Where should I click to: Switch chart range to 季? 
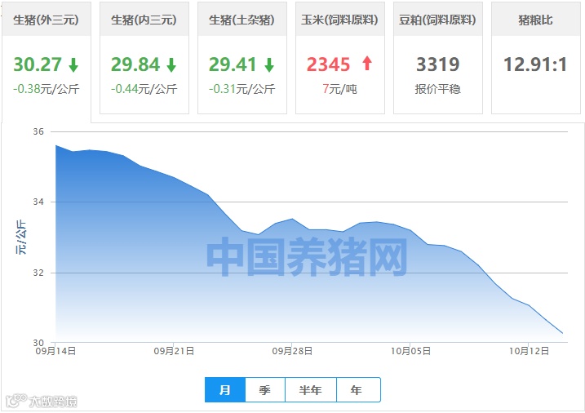point(265,390)
